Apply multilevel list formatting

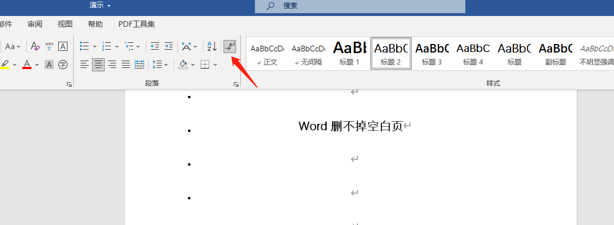pyautogui.click(x=129, y=47)
